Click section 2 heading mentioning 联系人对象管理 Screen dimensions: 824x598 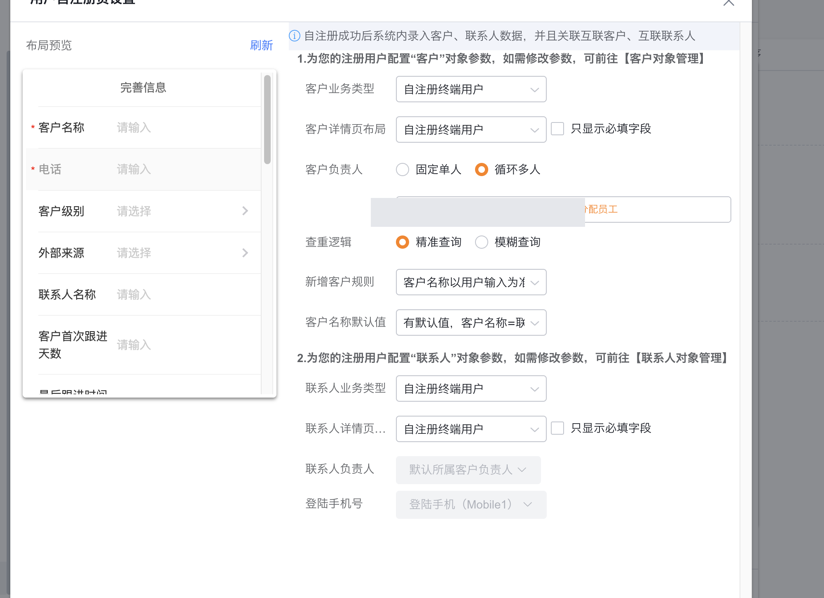coord(513,358)
